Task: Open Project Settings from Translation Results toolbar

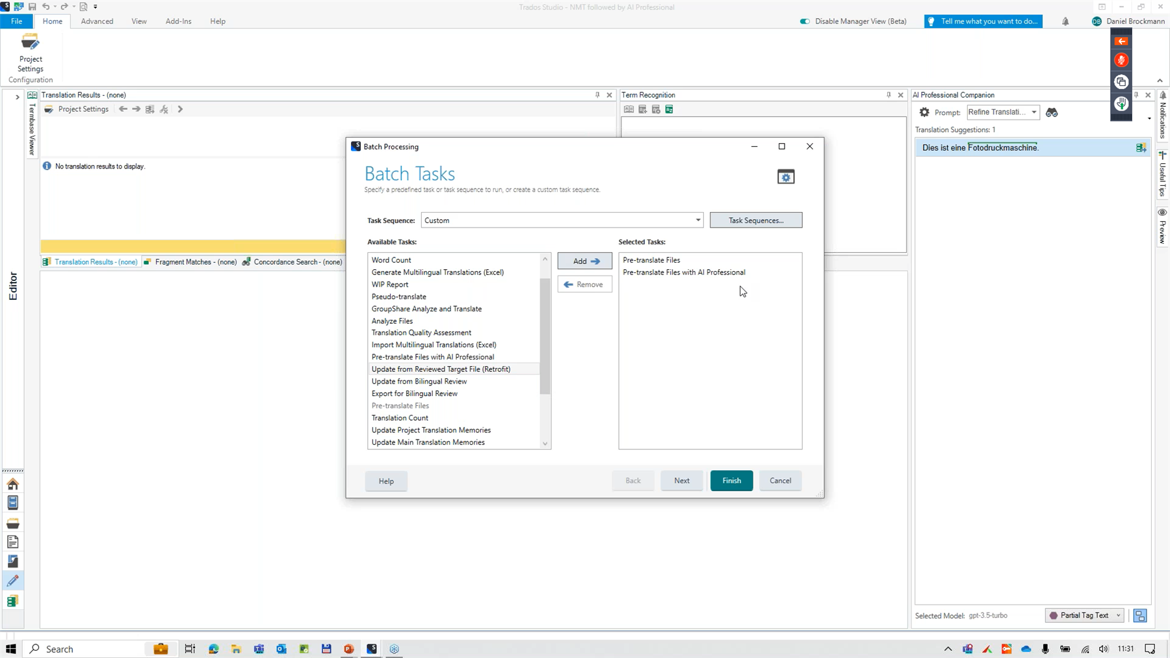Action: coord(77,109)
